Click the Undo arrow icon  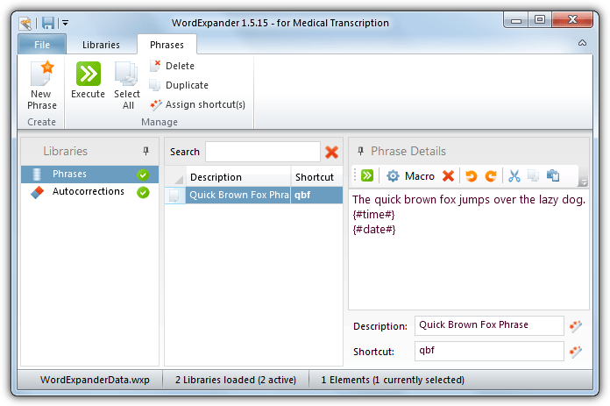(472, 176)
